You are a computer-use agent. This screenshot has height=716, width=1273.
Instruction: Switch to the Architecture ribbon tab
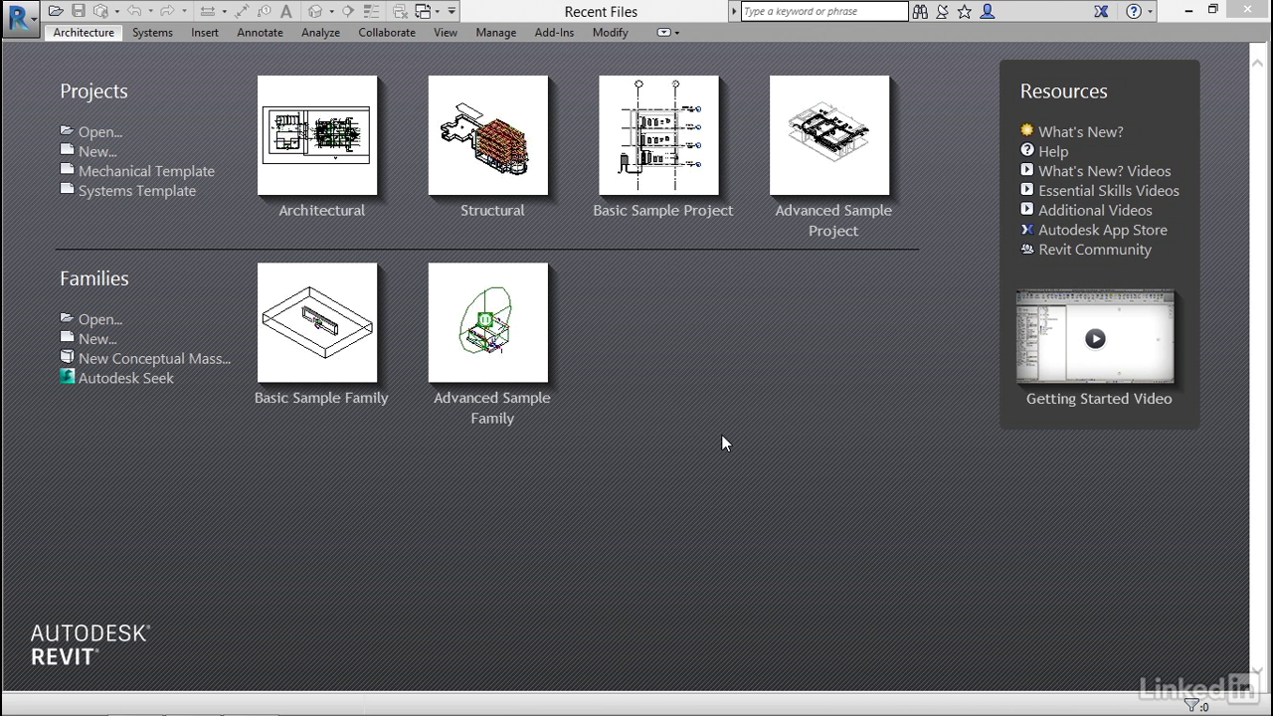pyautogui.click(x=84, y=32)
